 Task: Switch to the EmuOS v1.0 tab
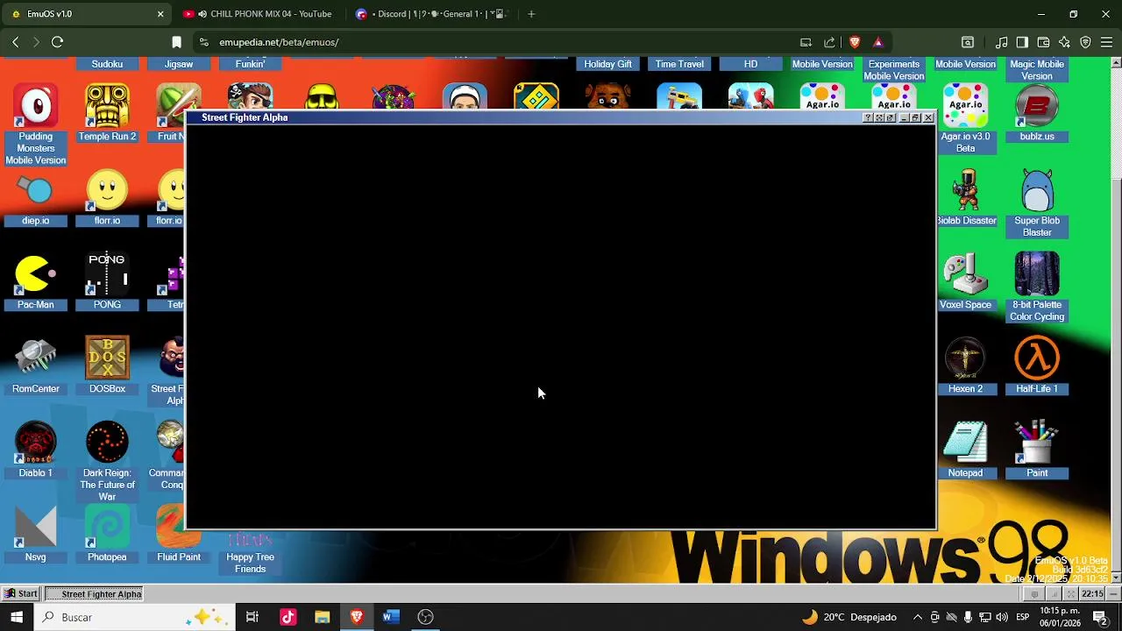click(88, 14)
